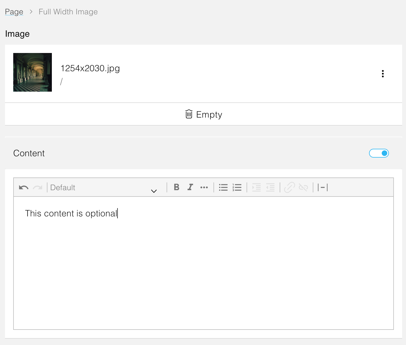Insert a hyperlink with the link icon
Viewport: 406px width, 345px height.
(x=290, y=187)
